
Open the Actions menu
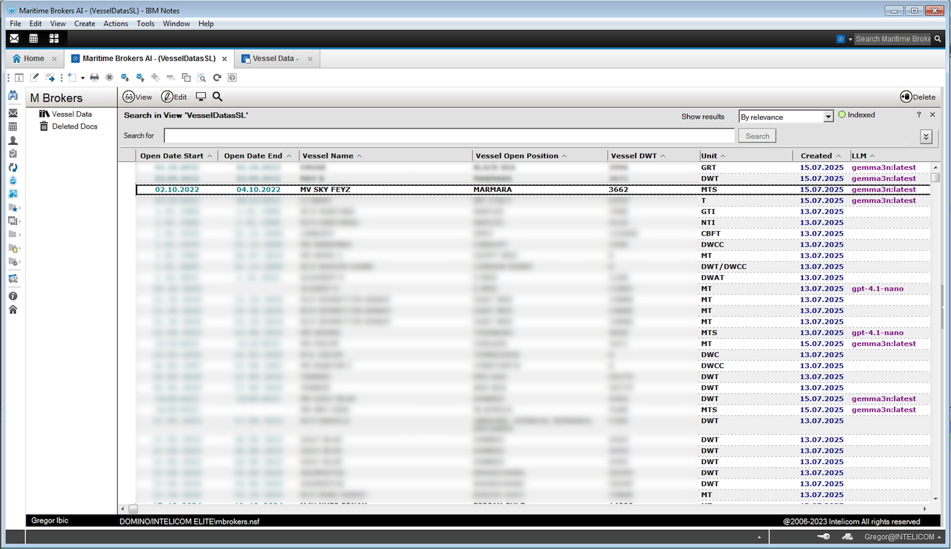pyautogui.click(x=116, y=24)
